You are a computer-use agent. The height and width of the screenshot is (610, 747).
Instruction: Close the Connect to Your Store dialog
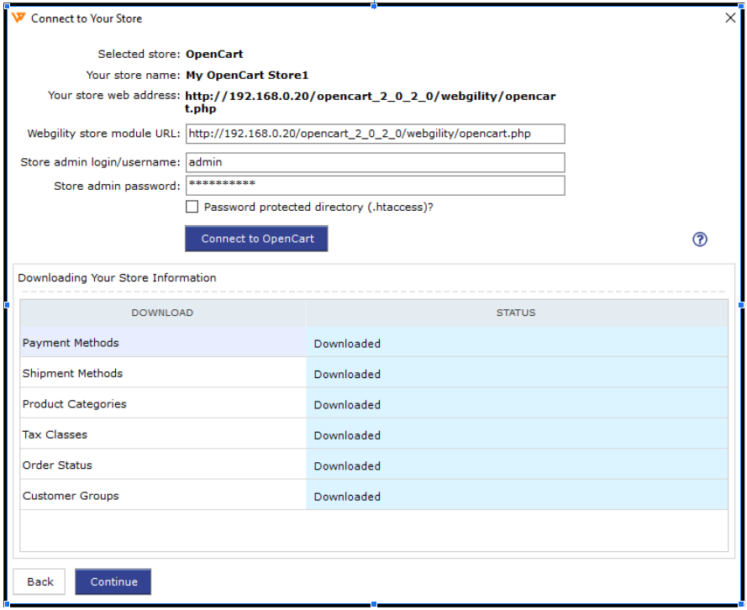click(730, 18)
